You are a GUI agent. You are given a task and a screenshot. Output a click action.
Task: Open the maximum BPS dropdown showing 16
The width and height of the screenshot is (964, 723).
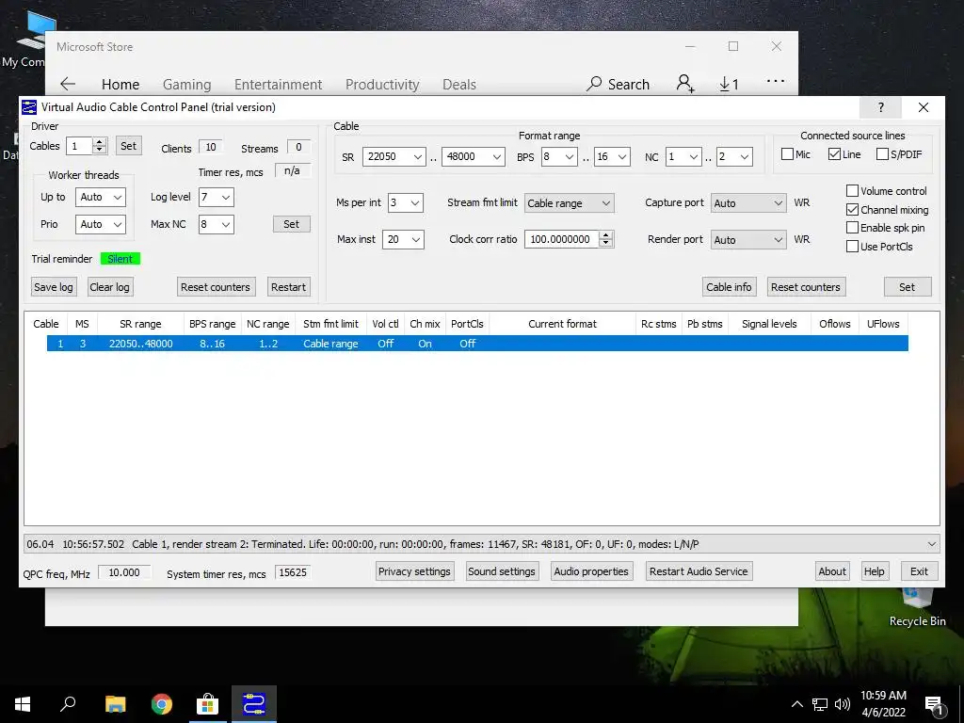coord(622,157)
